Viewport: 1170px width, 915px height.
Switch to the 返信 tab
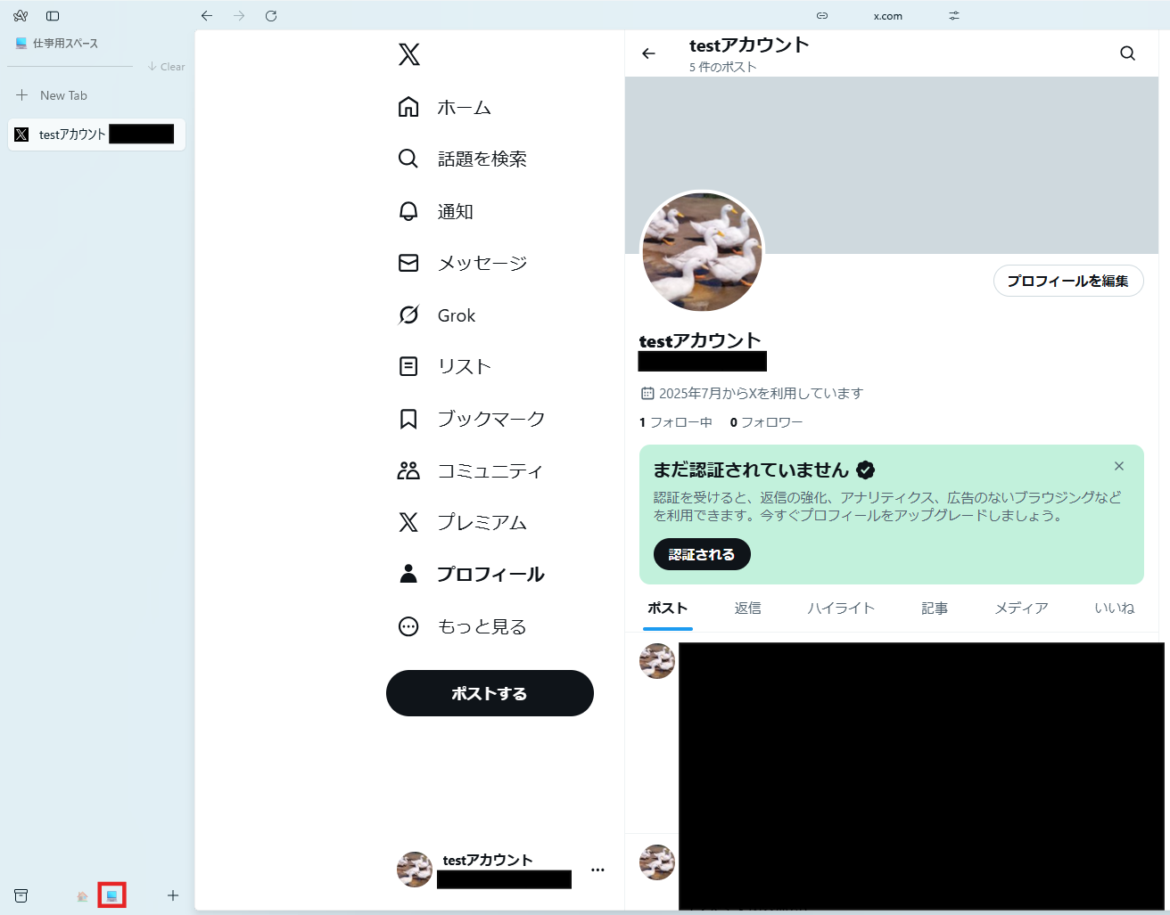point(747,609)
